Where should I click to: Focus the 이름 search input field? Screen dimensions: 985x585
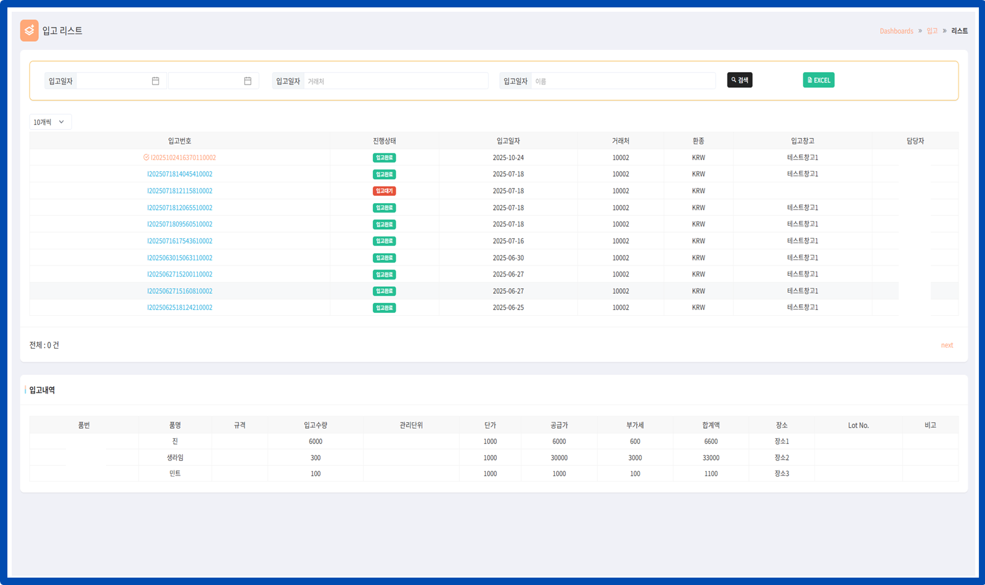tap(623, 81)
